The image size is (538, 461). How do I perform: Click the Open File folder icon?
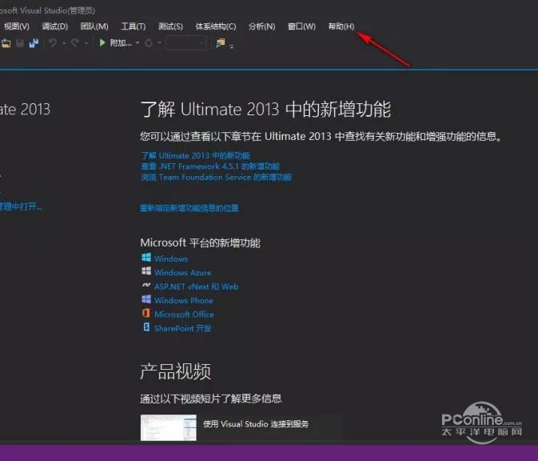(6, 43)
